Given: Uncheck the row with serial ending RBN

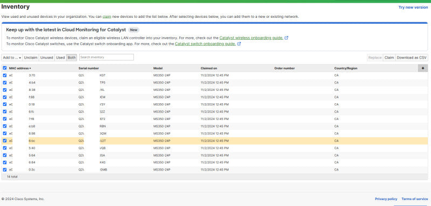Looking at the screenshot, I should point(5,126).
